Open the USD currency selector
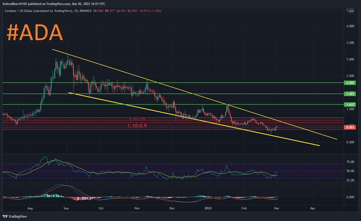Viewport: 361px width, 221px height. 351,11
